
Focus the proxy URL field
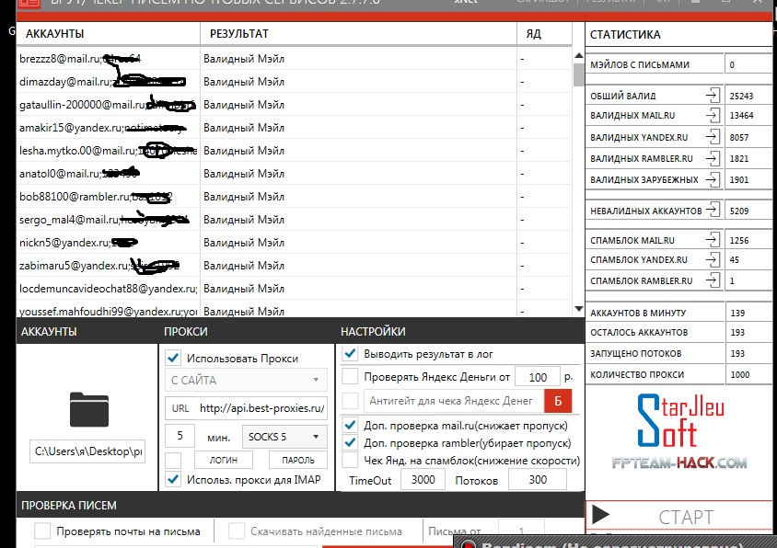[246, 408]
